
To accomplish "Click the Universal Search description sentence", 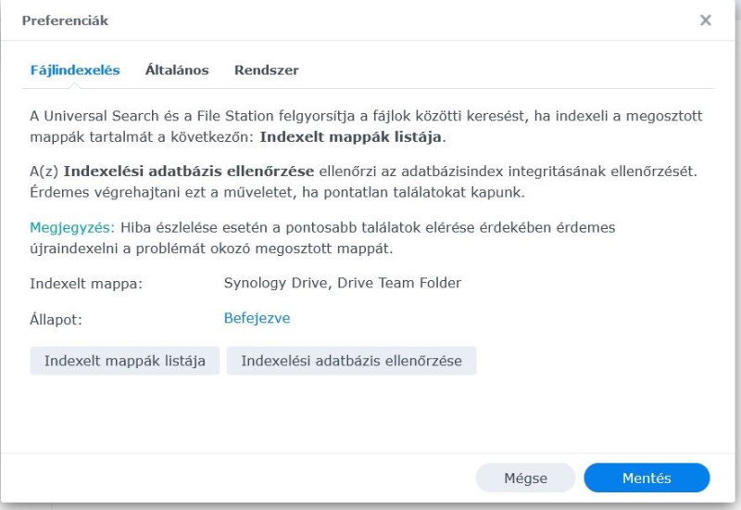I will coord(366,126).
